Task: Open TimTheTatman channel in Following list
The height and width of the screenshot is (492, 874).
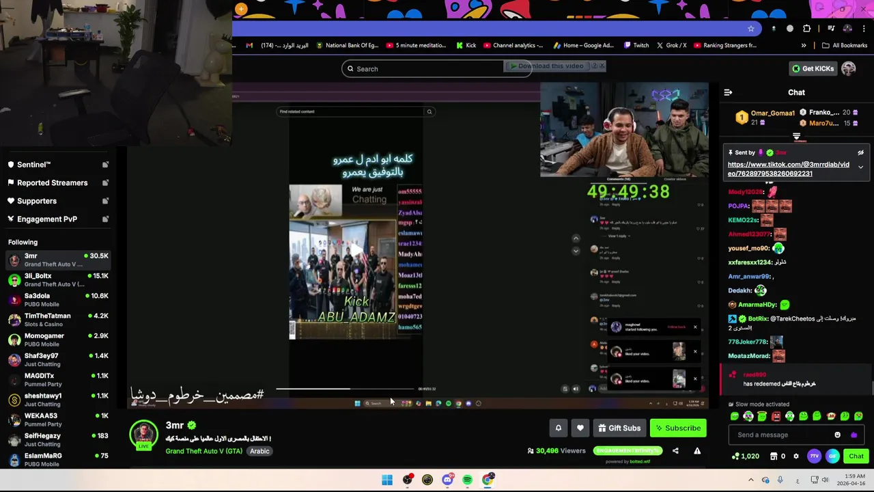Action: pos(58,319)
